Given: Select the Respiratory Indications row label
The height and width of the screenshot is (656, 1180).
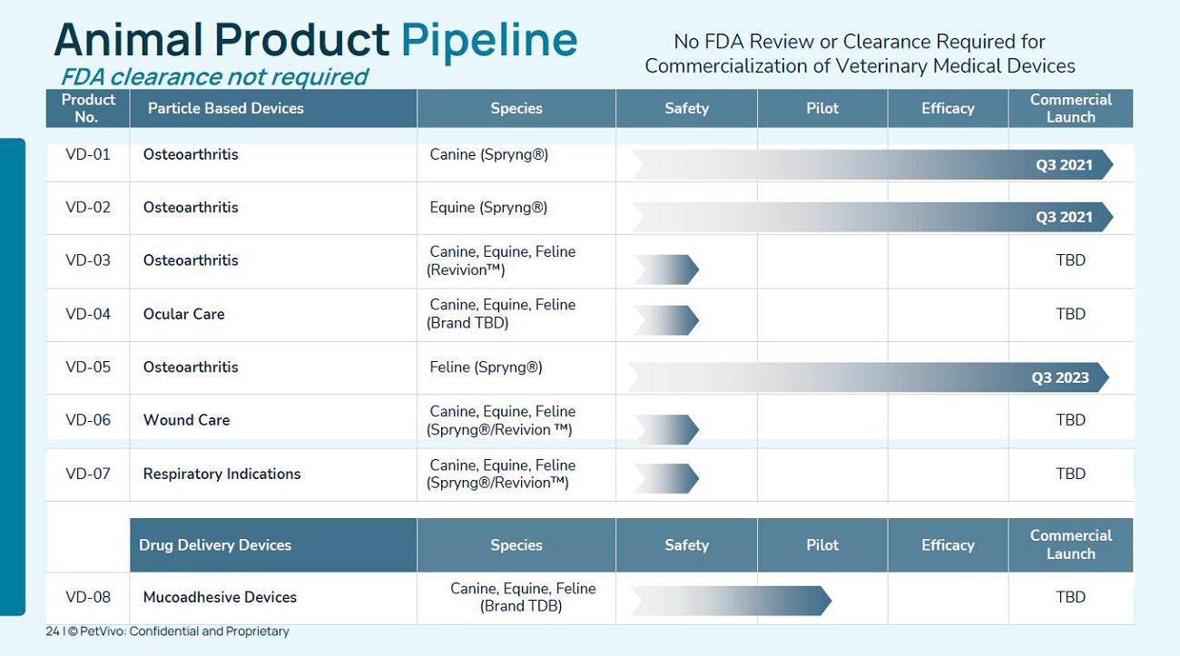Looking at the screenshot, I should 221,474.
